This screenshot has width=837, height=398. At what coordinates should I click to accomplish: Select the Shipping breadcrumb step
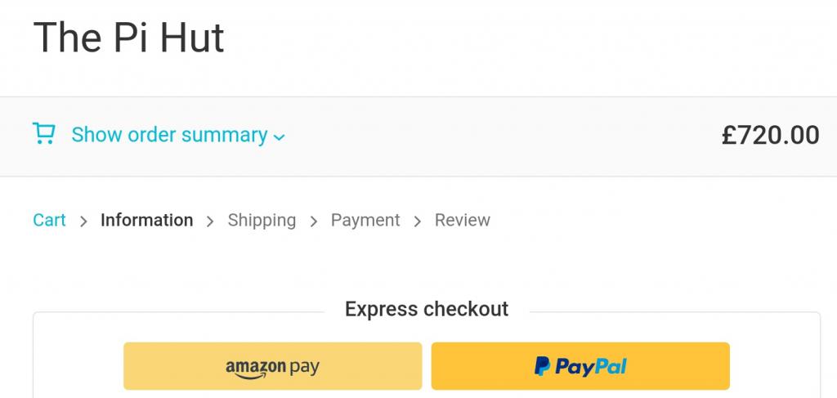[262, 220]
